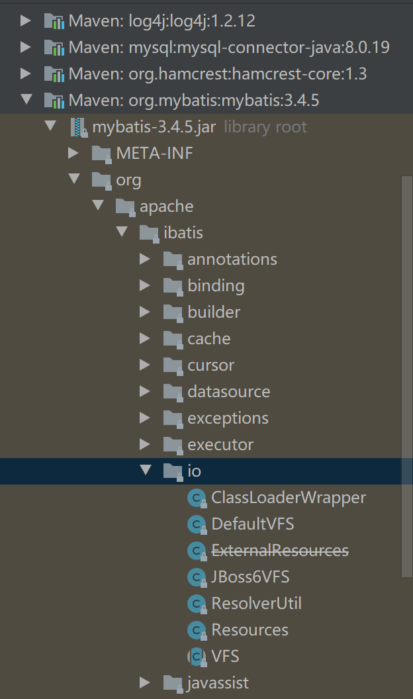413x699 pixels.
Task: Expand the annotations package
Action: click(x=145, y=259)
